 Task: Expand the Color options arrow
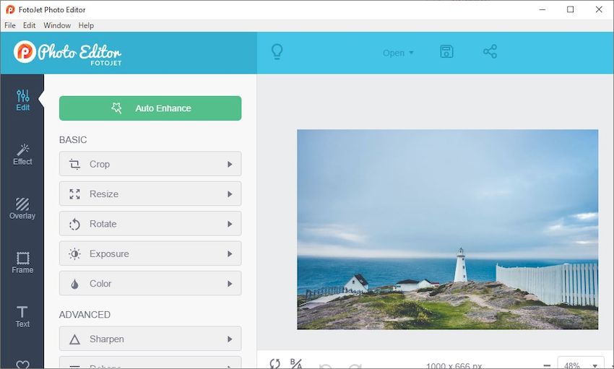230,284
